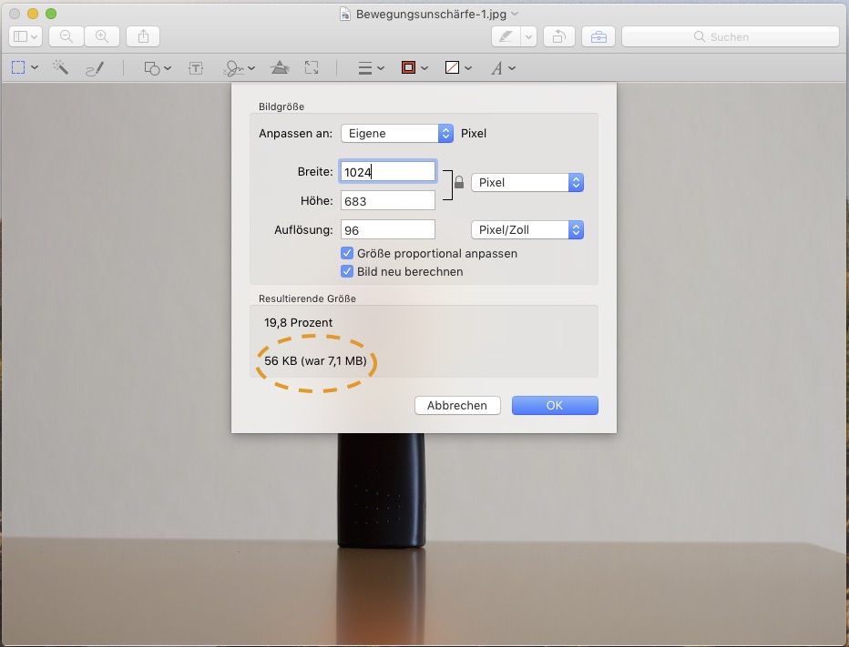
Task: Focus the Suchen search field
Action: (731, 36)
